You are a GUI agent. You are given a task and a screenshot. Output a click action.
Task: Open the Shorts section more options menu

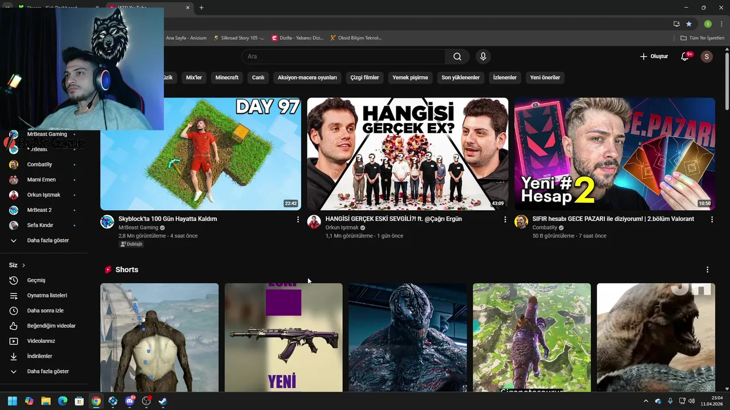click(707, 270)
